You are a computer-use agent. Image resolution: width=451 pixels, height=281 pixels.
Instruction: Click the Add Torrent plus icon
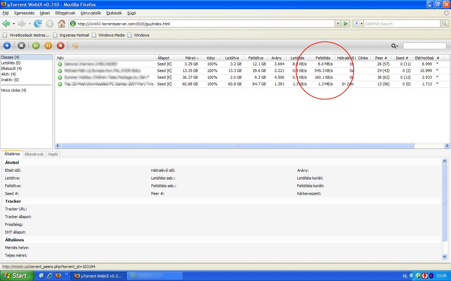7,46
